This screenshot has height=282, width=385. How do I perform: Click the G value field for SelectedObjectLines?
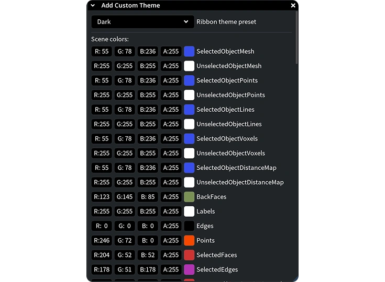coord(125,110)
